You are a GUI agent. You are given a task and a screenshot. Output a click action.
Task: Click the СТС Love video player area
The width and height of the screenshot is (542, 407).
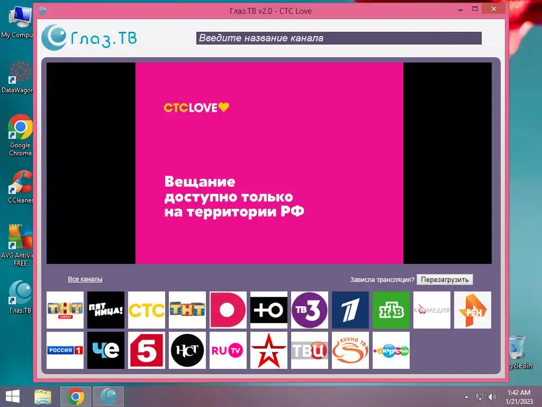(269, 163)
